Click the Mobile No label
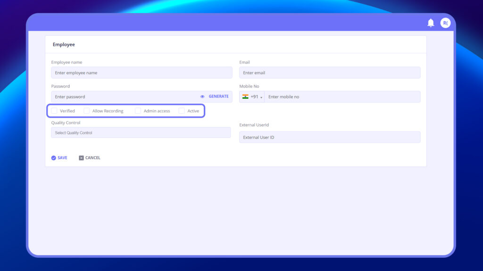 (249, 87)
